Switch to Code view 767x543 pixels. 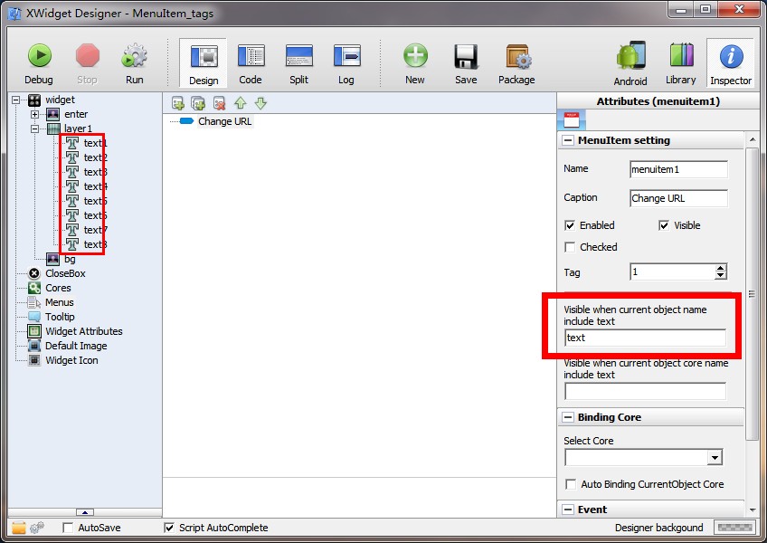tap(251, 63)
